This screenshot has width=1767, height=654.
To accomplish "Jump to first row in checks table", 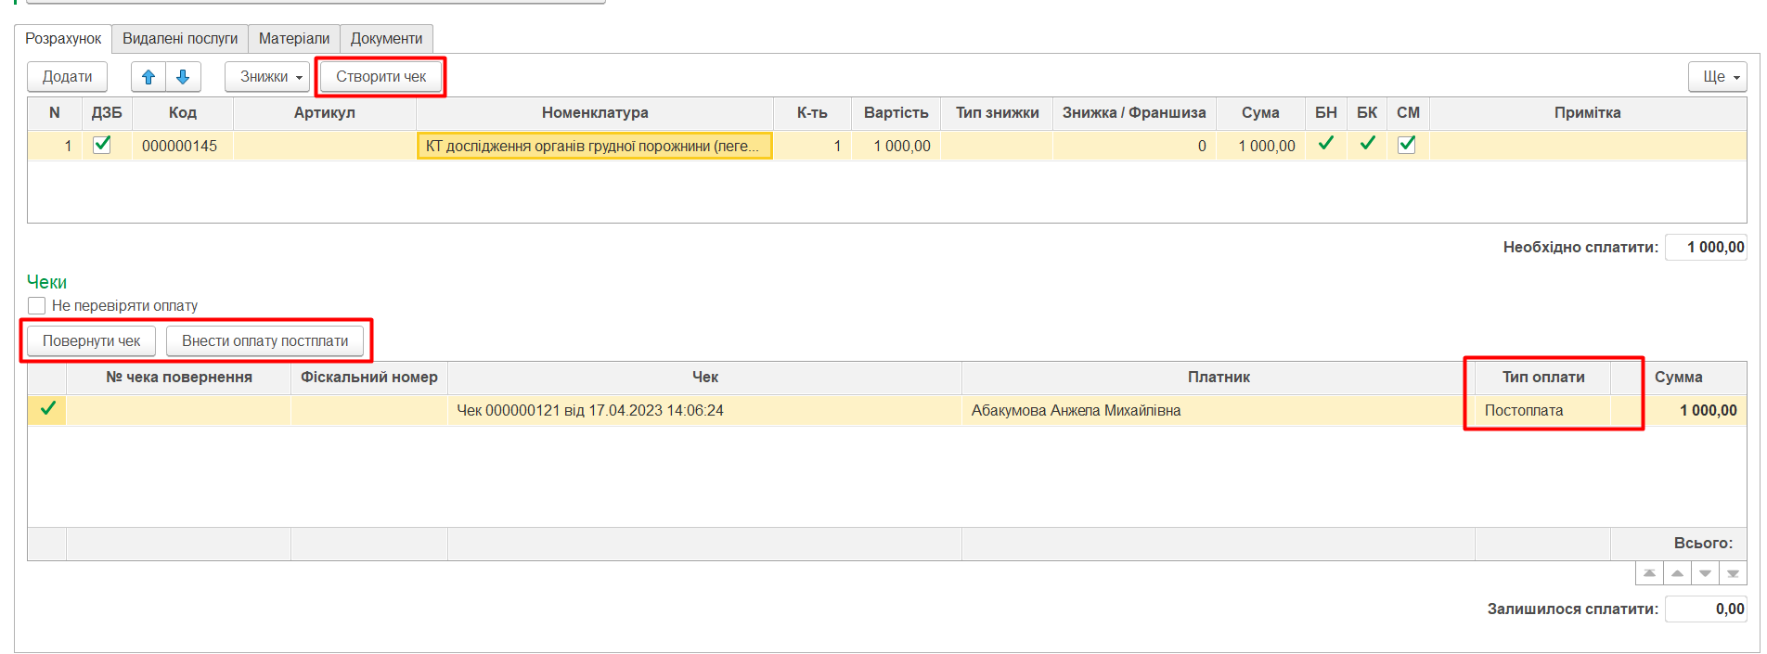I will click(1649, 573).
